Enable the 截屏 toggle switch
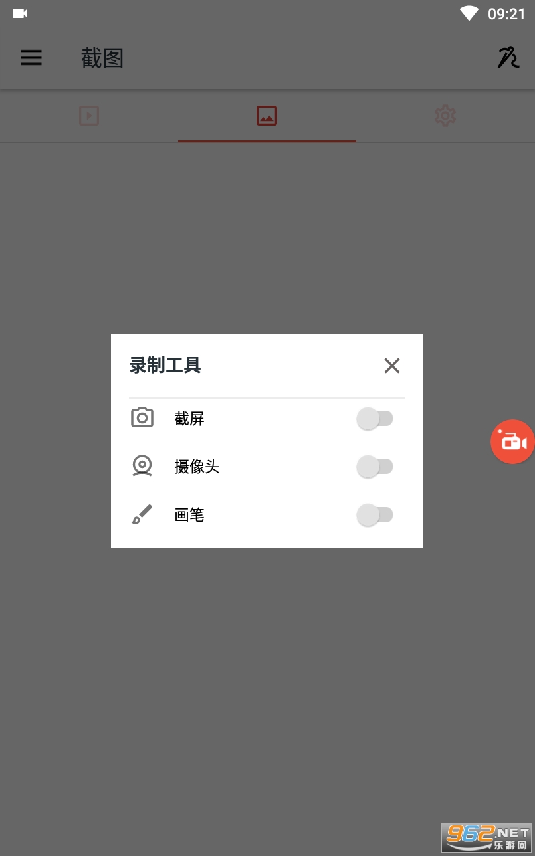The width and height of the screenshot is (535, 856). point(374,419)
